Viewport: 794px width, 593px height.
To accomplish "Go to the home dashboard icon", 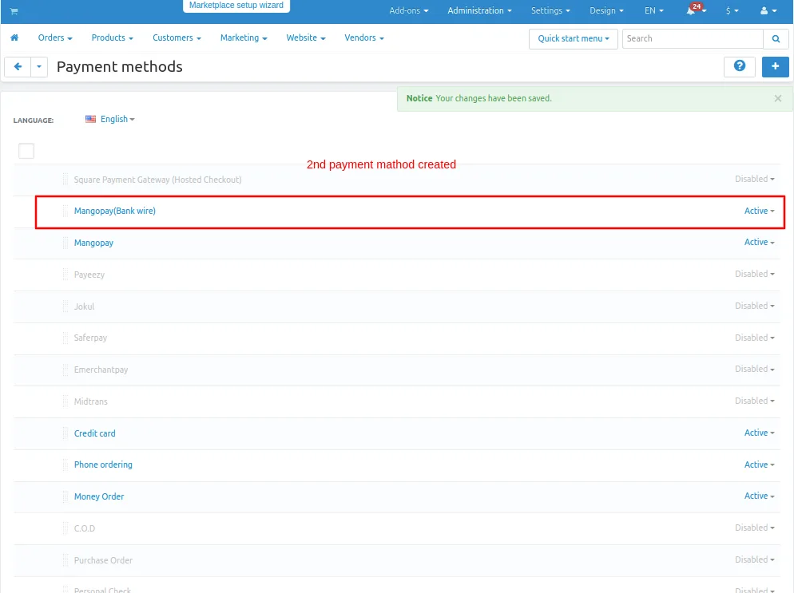I will coord(14,38).
